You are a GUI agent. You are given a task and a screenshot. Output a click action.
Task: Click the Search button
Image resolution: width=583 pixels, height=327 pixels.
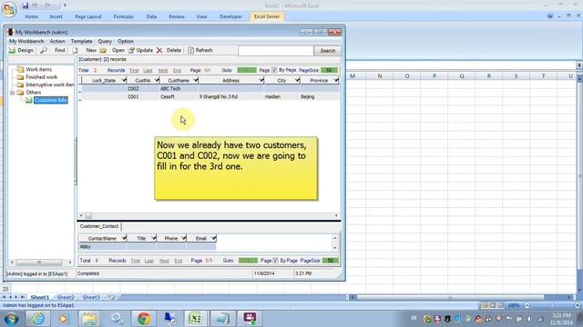tap(328, 51)
